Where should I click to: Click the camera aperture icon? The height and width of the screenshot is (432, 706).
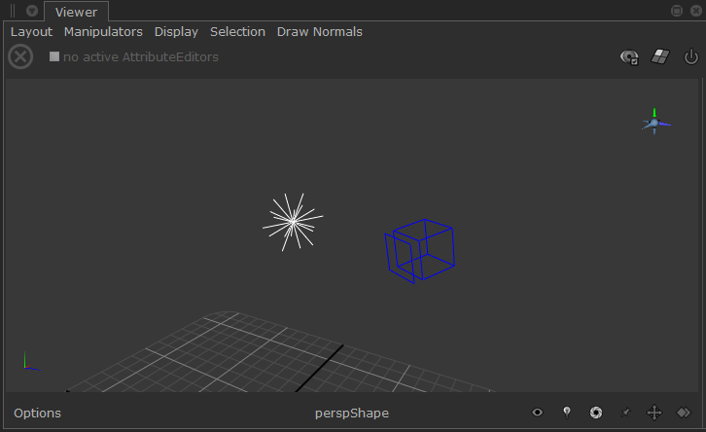[x=596, y=413]
